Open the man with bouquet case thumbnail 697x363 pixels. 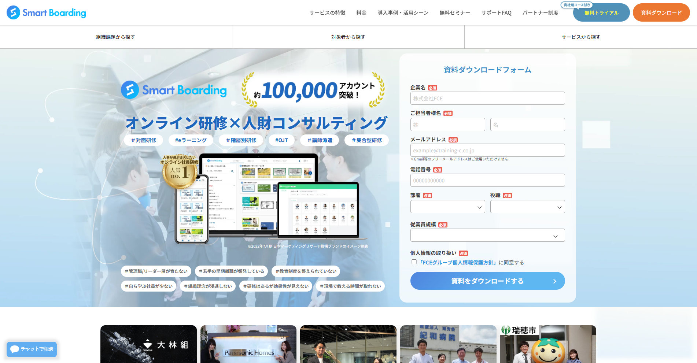[x=348, y=344]
